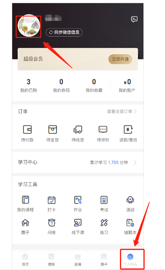Image resolution: width=165 pixels, height=270 pixels.
Task: Open 练习 practice icon
Action: 104,223
